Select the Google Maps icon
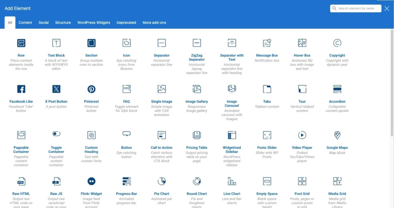The width and height of the screenshot is (394, 208). click(x=337, y=135)
